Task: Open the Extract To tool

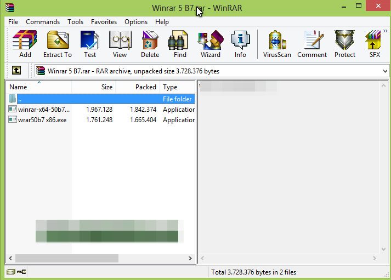Action: pyautogui.click(x=58, y=44)
